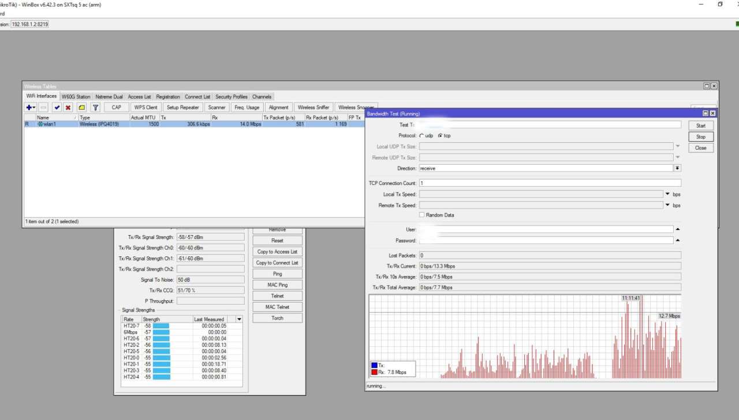739x420 pixels.
Task: Collapse the User field arrow
Action: click(x=677, y=229)
